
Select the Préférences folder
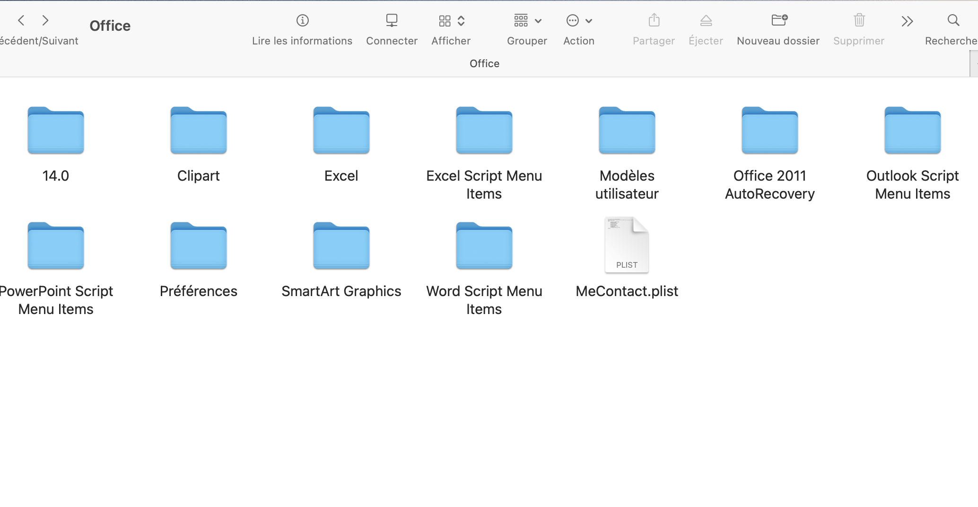tap(199, 245)
